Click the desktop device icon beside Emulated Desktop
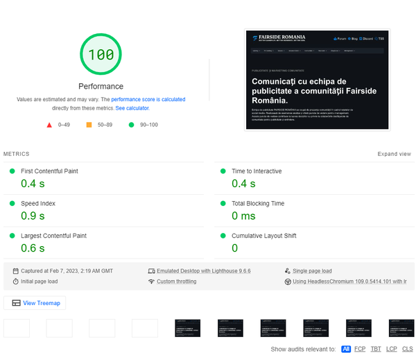The image size is (416, 357). [x=151, y=271]
